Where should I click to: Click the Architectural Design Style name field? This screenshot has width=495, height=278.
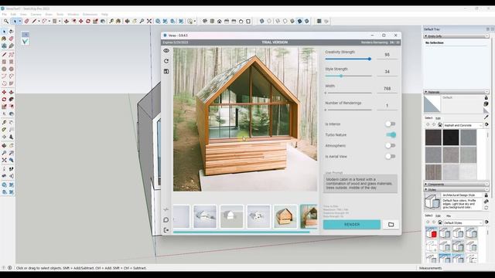point(463,195)
